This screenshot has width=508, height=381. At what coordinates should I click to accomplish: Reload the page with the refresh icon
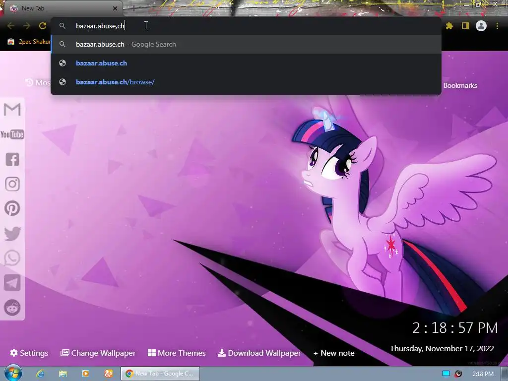click(43, 26)
